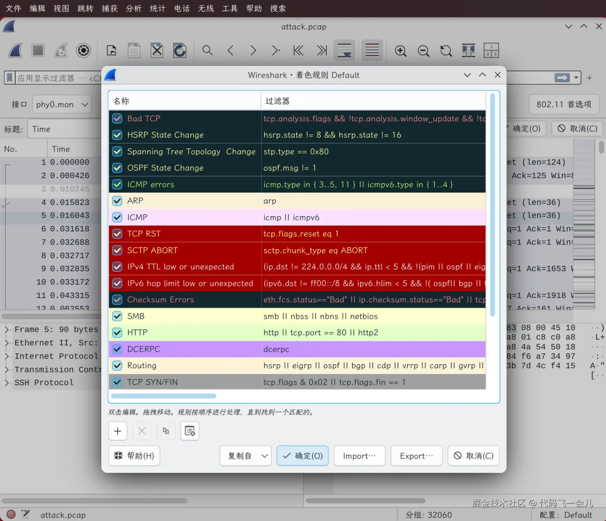Select the SMB yellow color rule row
The height and width of the screenshot is (521, 606).
click(297, 316)
